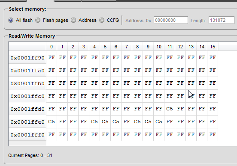The height and width of the screenshot is (166, 237).
Task: Select the All flash radio button
Action: (x=11, y=20)
